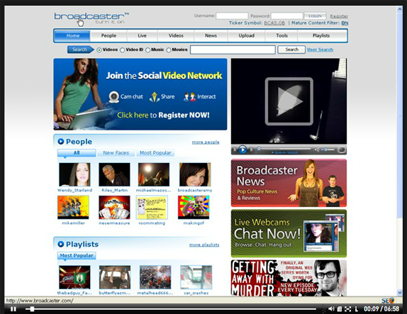Image resolution: width=407 pixels, height=314 pixels.
Task: Click the Share icon on the banner
Action: [x=155, y=97]
